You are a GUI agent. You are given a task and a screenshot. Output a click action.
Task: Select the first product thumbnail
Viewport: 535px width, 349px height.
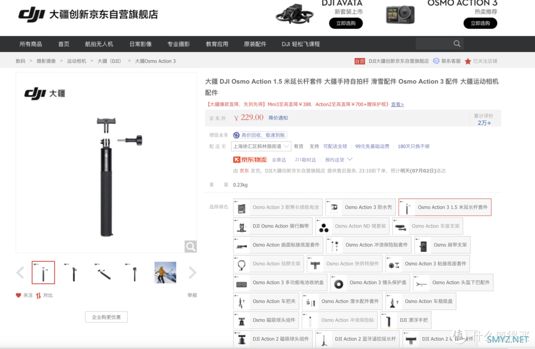pos(43,272)
